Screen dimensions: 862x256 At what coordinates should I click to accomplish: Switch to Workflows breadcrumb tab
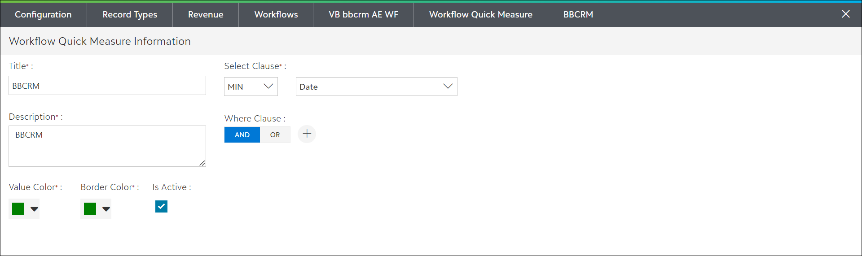tap(276, 14)
